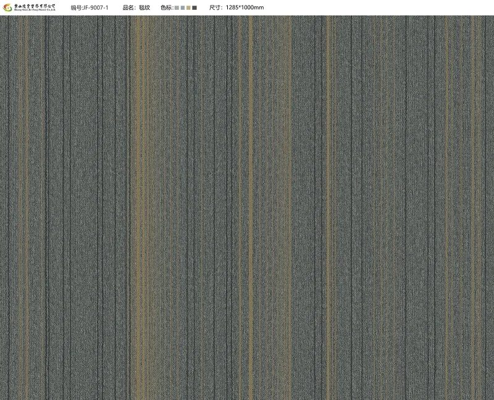The image size is (494, 400).
Task: Select the 1285*1000mm dimension text
Action: point(245,7)
